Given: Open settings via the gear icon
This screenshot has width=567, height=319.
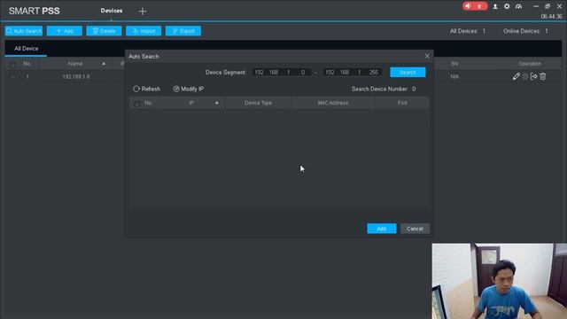Looking at the screenshot, I should tap(507, 6).
